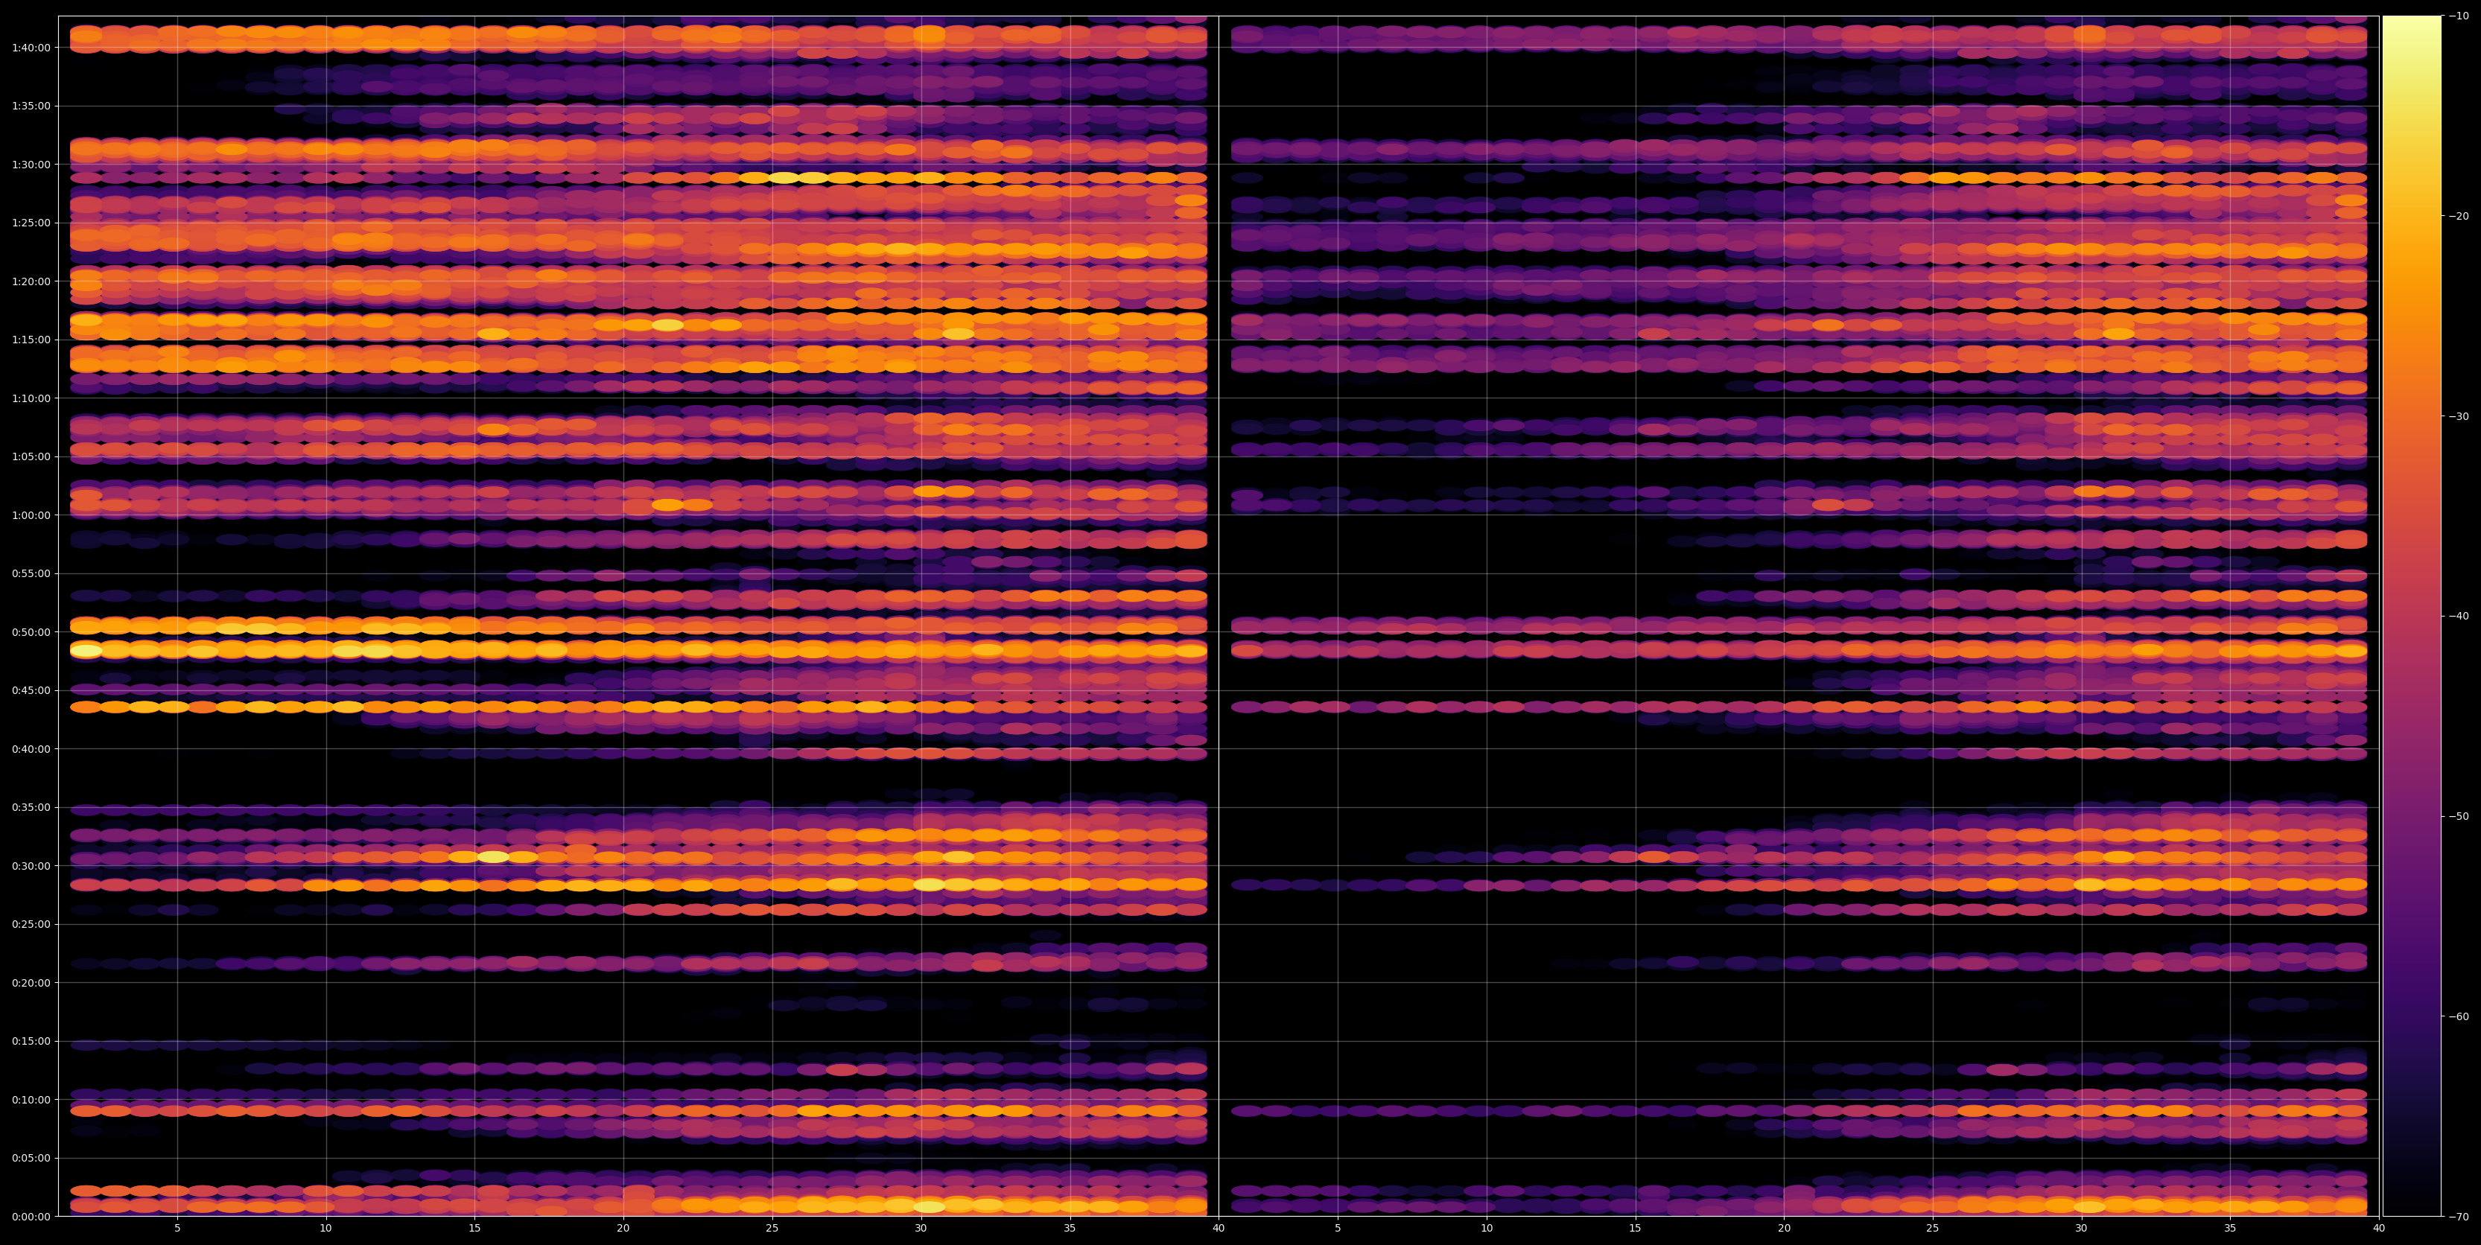This screenshot has height=1245, width=2481.
Task: Click x-axis label 15 under left heatmap
Action: [474, 1229]
